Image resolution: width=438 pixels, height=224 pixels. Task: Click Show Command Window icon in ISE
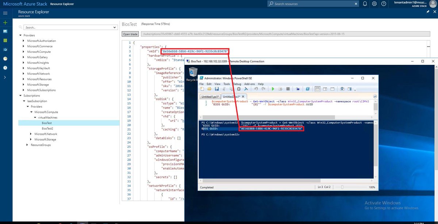pos(342,89)
